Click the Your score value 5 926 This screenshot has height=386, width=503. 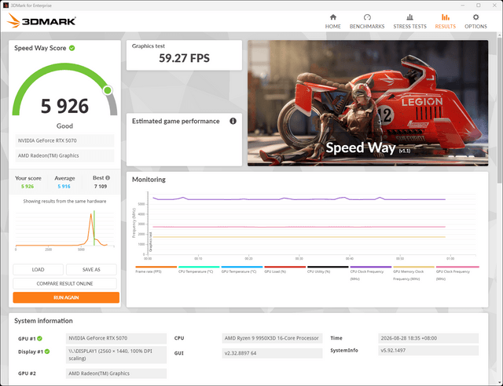(28, 187)
